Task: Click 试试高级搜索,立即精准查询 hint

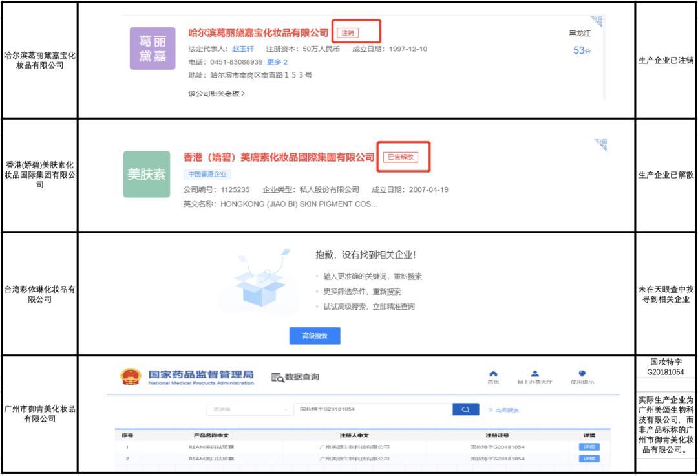Action: [x=369, y=307]
